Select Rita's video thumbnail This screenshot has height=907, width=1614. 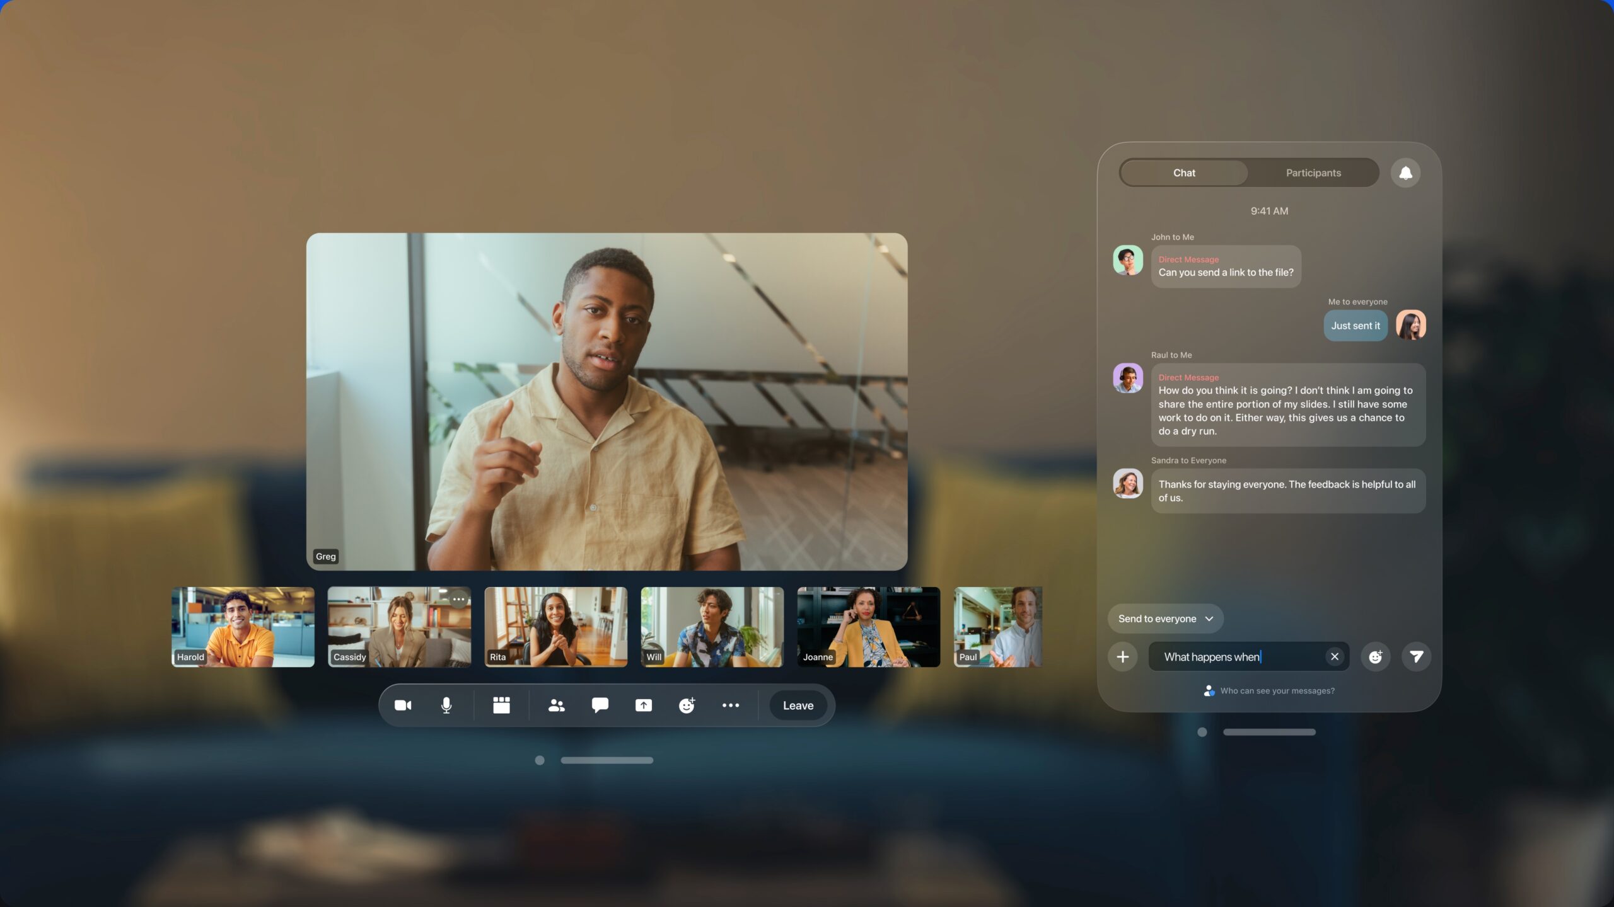click(555, 627)
